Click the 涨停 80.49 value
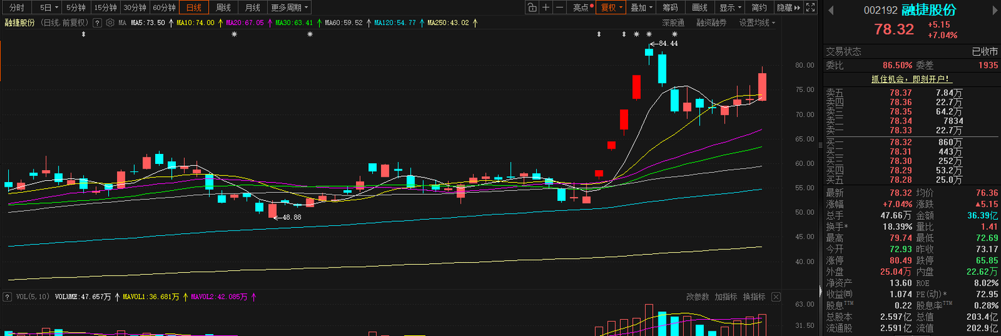 [901, 260]
